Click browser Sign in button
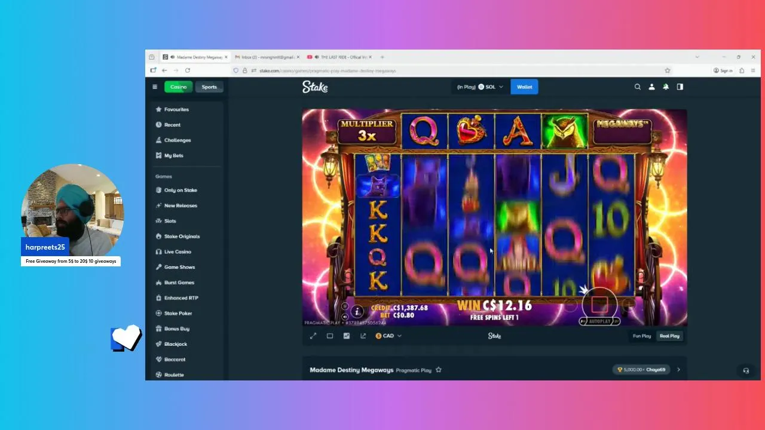Image resolution: width=765 pixels, height=430 pixels. point(723,70)
